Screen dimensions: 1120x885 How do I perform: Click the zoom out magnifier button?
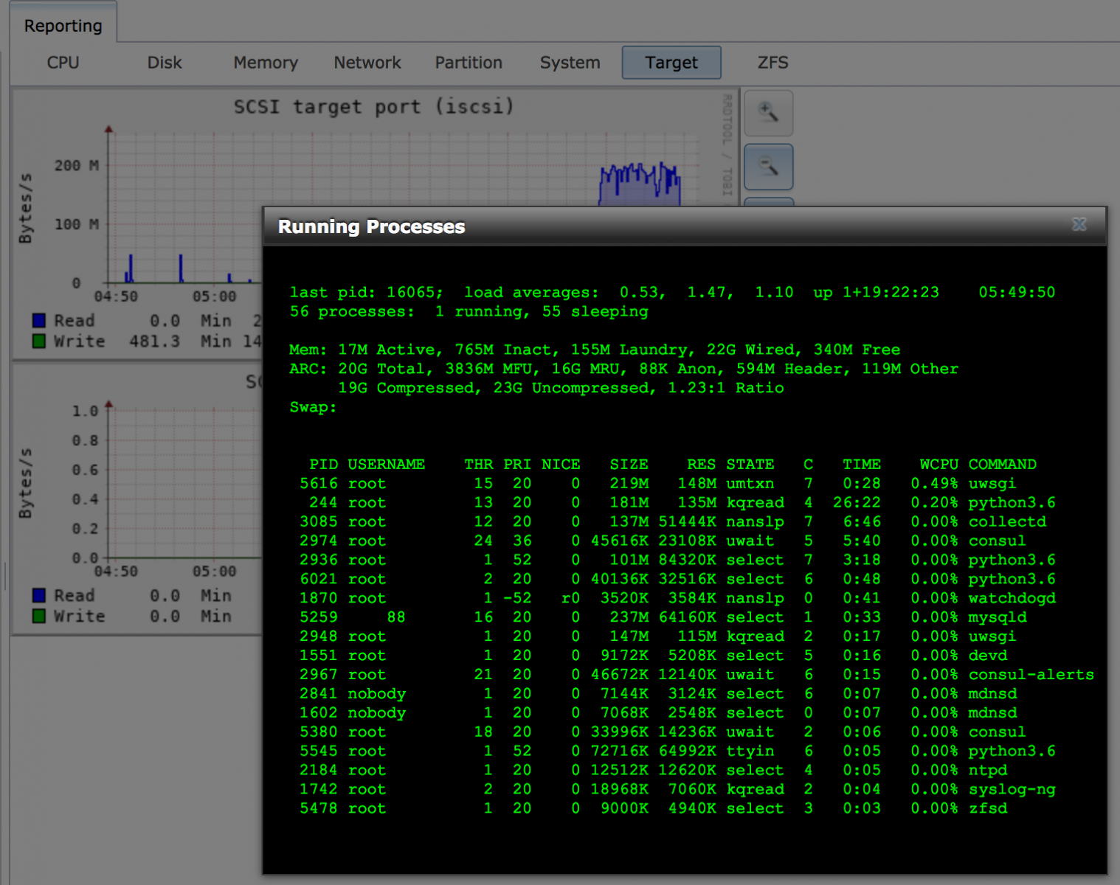tap(768, 167)
